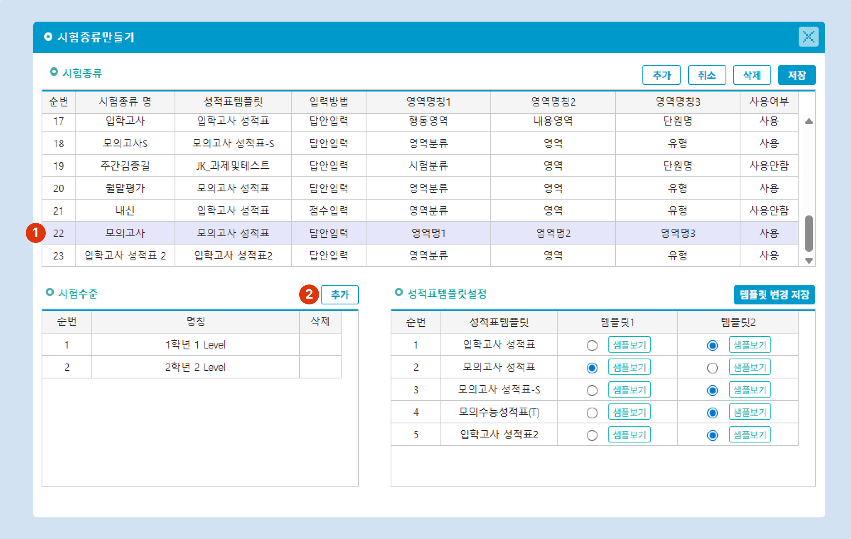This screenshot has width=851, height=539.
Task: Select 템플릿2 radio for 모의고사 성적표
Action: (712, 368)
